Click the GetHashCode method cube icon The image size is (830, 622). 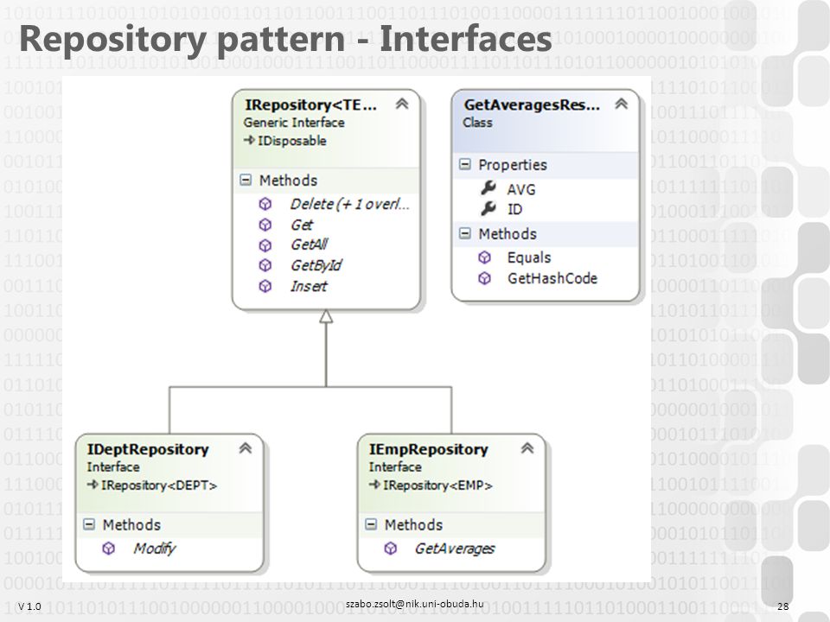484,278
